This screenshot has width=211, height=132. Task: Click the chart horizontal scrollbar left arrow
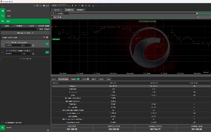pos(52,75)
